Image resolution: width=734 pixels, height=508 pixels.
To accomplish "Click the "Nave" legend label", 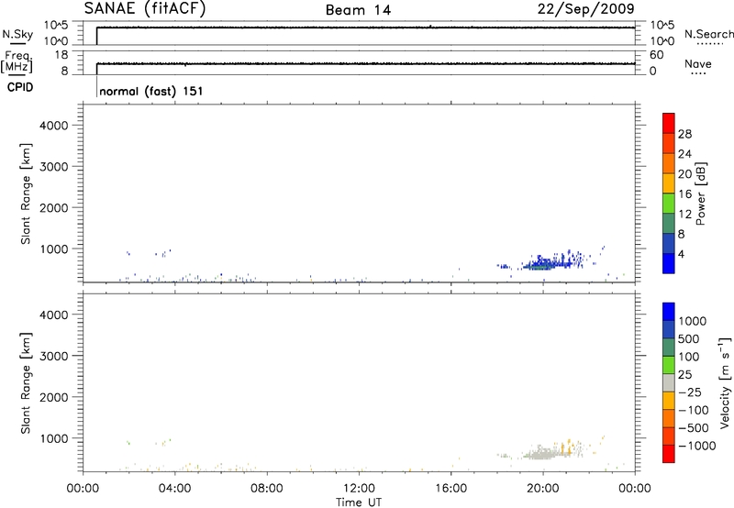I will pyautogui.click(x=698, y=63).
